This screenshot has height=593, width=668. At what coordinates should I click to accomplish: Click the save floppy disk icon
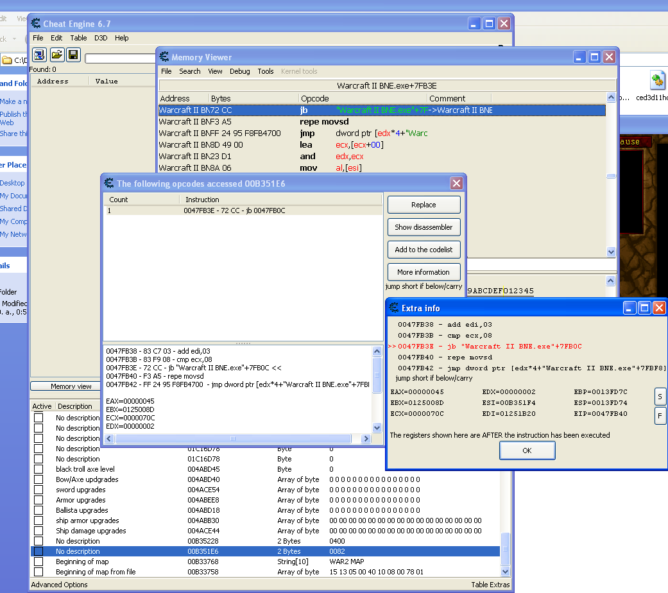click(73, 55)
